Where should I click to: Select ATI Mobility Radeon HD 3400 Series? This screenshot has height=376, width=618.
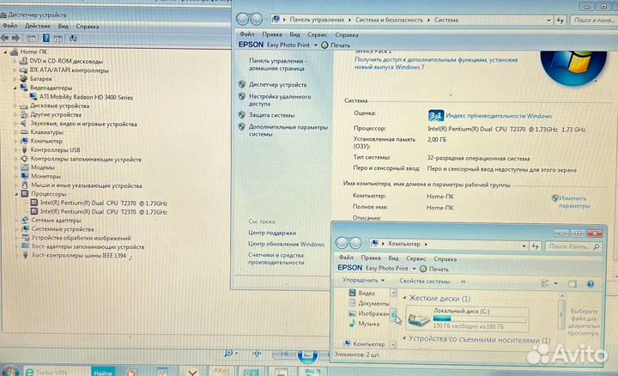86,97
